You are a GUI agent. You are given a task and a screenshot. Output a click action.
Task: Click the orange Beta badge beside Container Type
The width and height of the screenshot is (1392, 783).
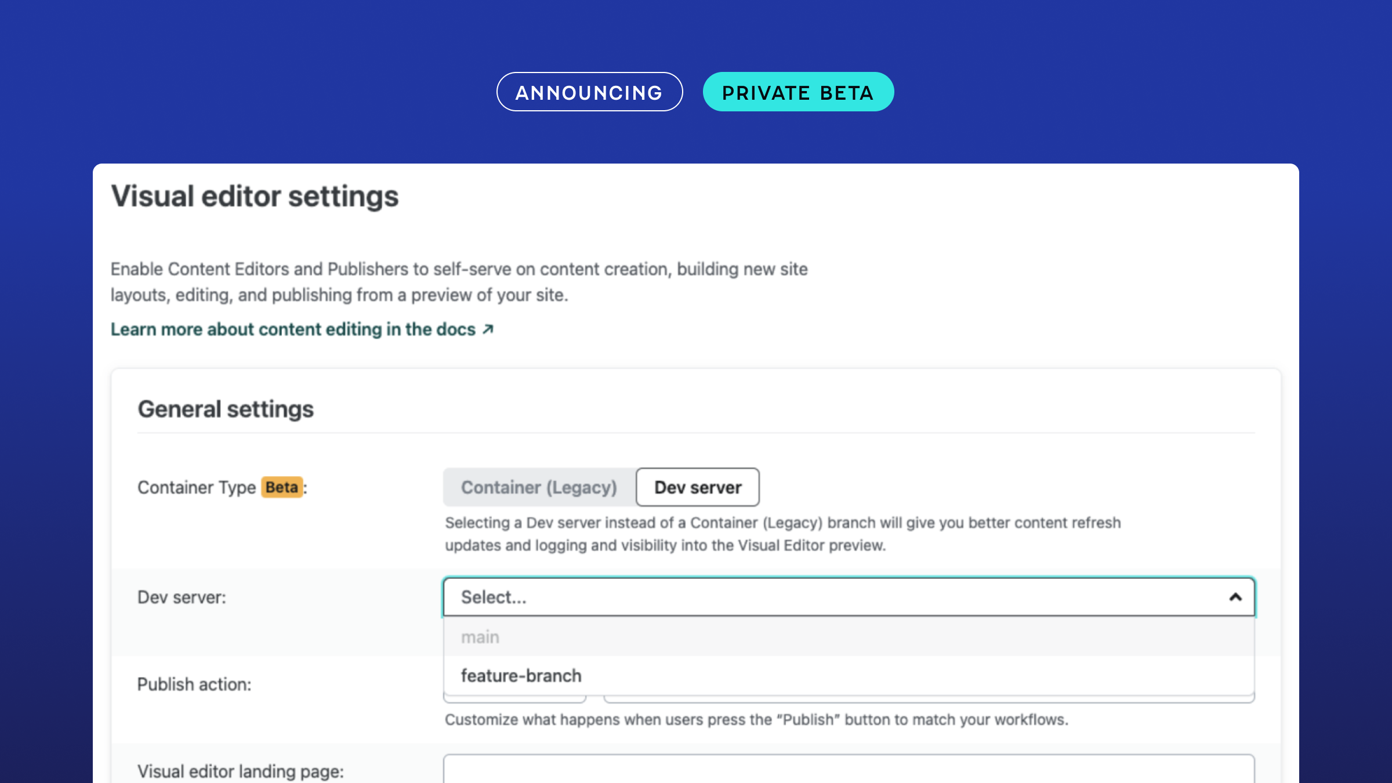281,487
